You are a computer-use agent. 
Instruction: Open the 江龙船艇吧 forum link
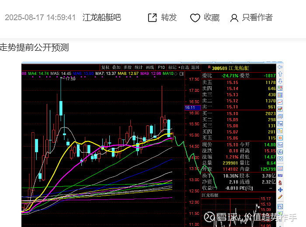coord(102,17)
